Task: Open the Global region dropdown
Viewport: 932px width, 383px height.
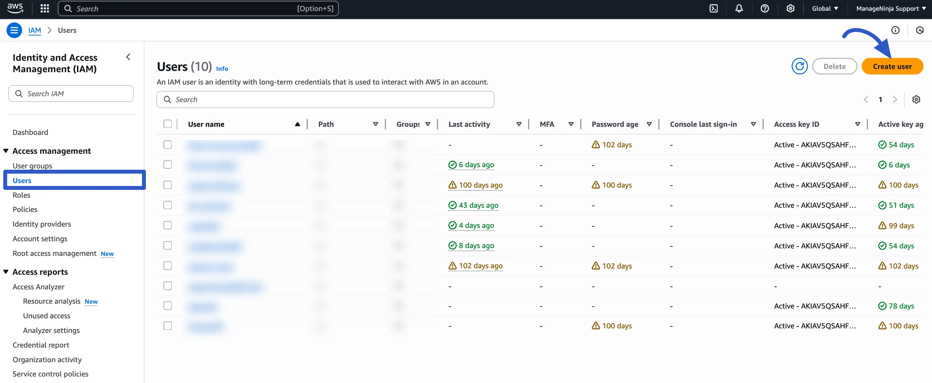Action: tap(825, 8)
